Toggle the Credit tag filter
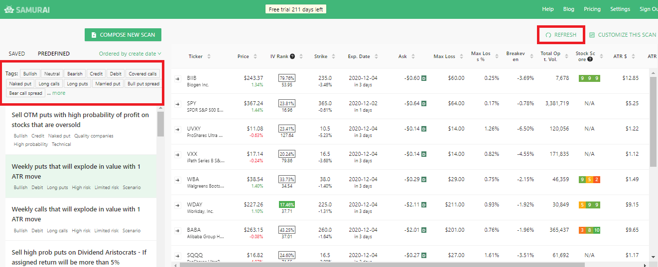Viewport: 658px width, 267px height. click(x=96, y=74)
